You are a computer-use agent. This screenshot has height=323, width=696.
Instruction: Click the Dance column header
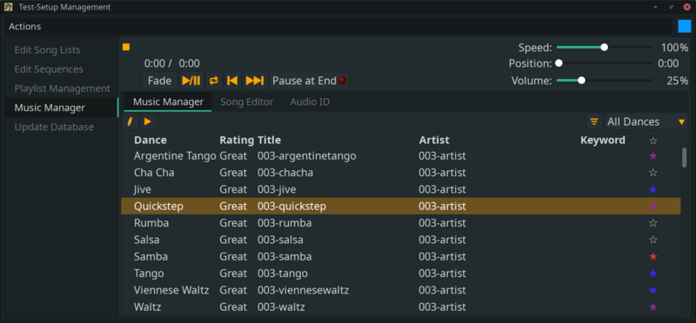(x=151, y=141)
